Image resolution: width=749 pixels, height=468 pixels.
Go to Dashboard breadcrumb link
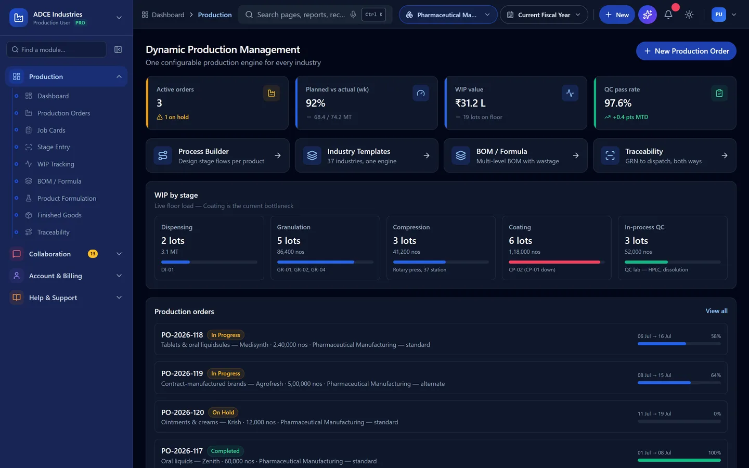pos(168,15)
